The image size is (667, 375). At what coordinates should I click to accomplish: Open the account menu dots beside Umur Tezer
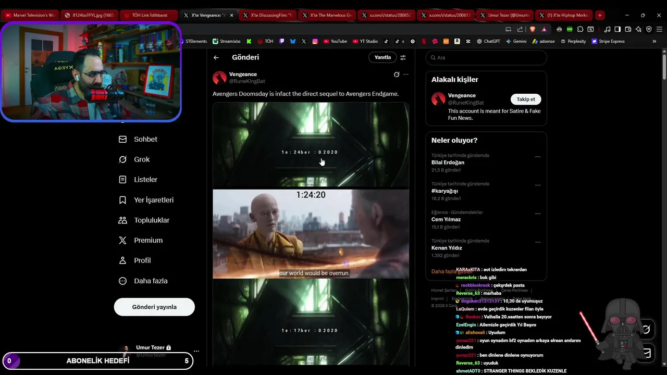point(196,351)
